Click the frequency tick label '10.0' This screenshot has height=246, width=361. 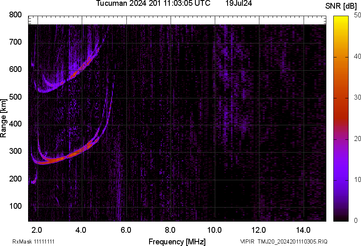(214, 230)
